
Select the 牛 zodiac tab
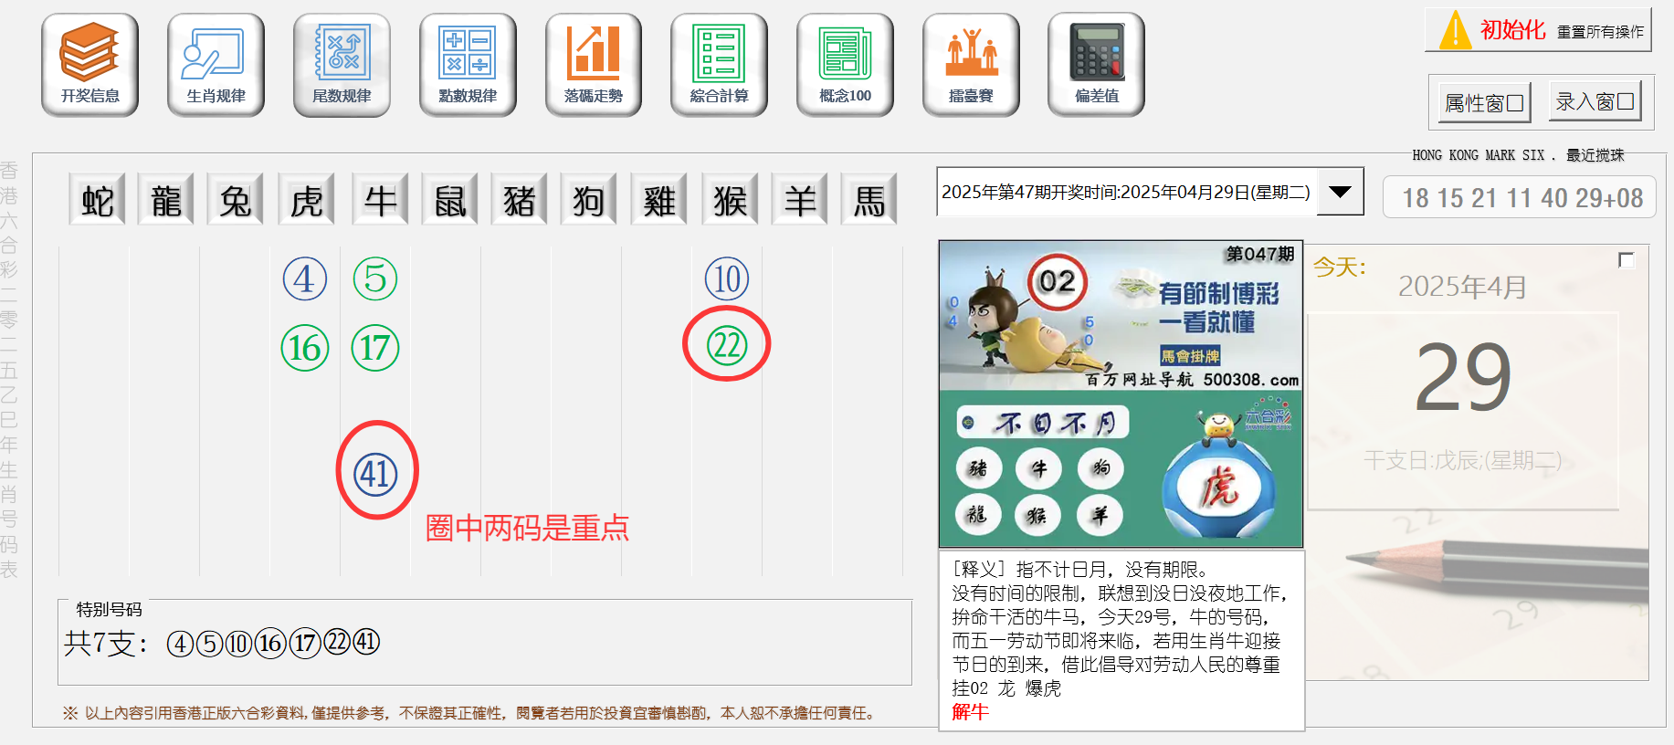click(380, 200)
